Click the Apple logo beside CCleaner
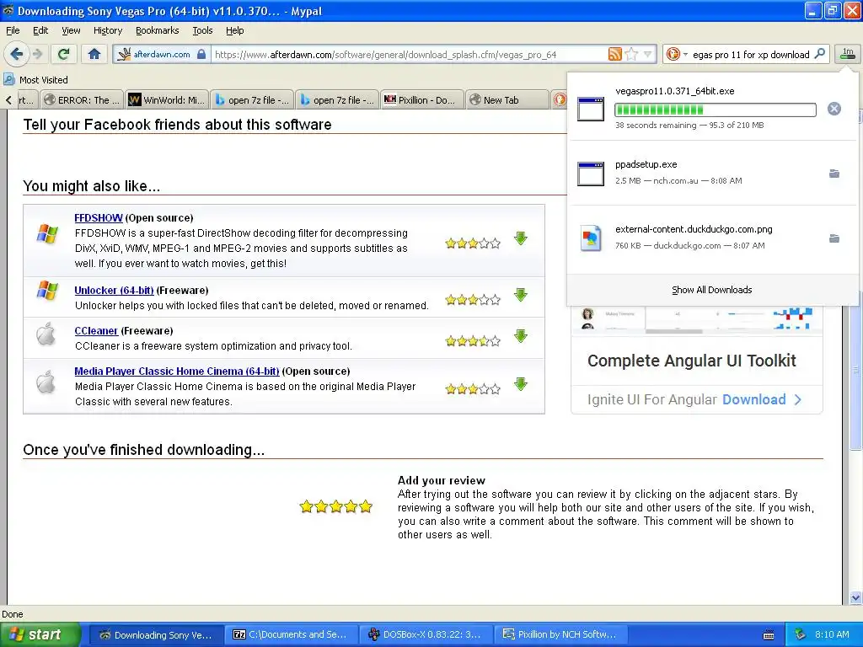 point(46,334)
